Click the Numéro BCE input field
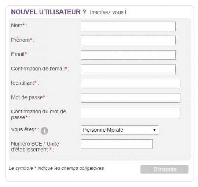The height and width of the screenshot is (187, 198). click(117, 144)
